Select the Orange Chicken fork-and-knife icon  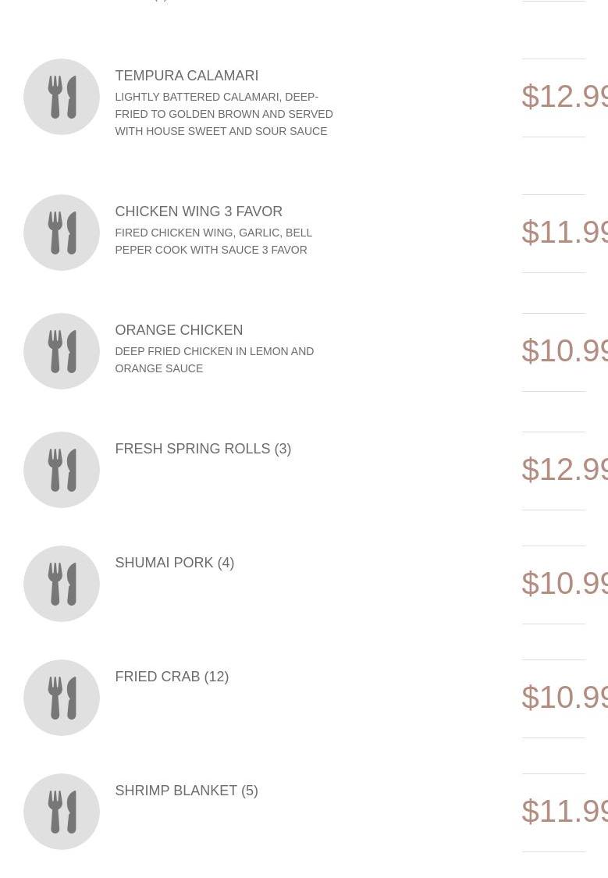(62, 351)
